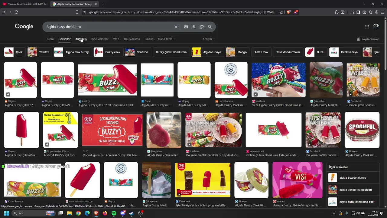The image size is (387, 218).
Task: Open the Finans tab
Action: pyautogui.click(x=149, y=39)
